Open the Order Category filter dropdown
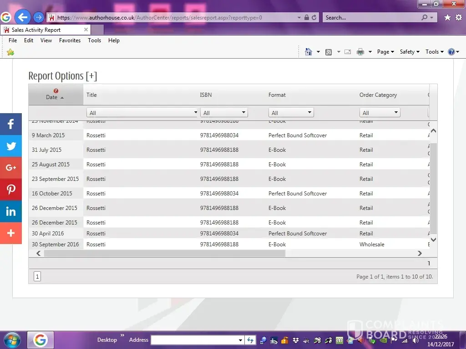This screenshot has width=466, height=349. click(x=380, y=113)
